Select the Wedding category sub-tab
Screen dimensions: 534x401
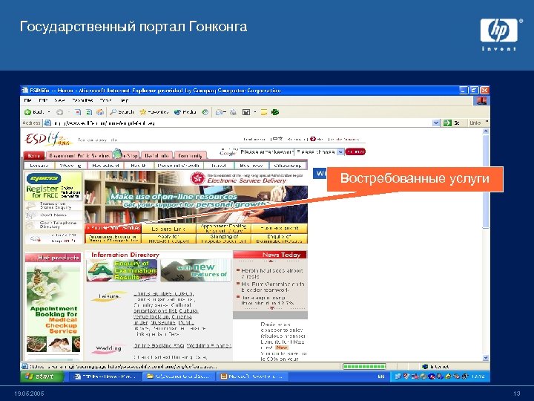click(x=71, y=166)
